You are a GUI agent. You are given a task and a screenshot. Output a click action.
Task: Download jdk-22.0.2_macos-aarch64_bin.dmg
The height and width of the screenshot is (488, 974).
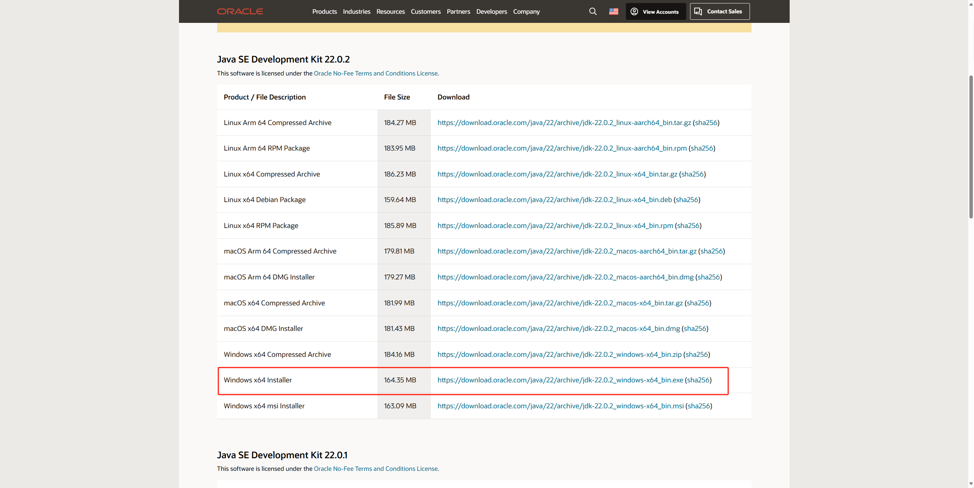[565, 277]
